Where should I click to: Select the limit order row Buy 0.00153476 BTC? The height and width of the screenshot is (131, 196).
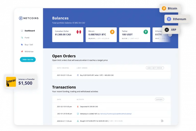pos(111,75)
